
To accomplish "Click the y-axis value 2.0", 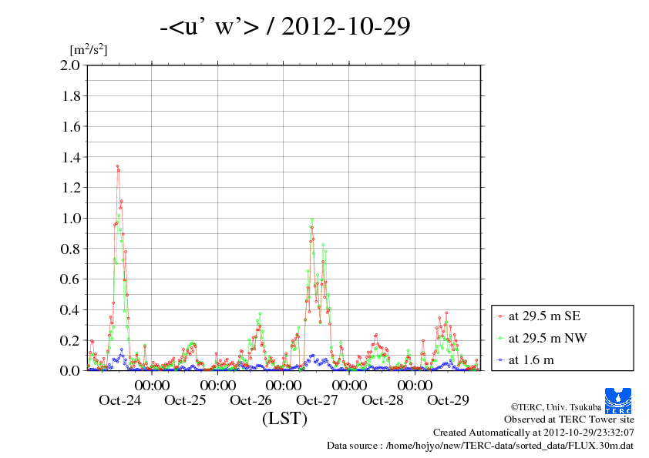I will click(x=70, y=65).
